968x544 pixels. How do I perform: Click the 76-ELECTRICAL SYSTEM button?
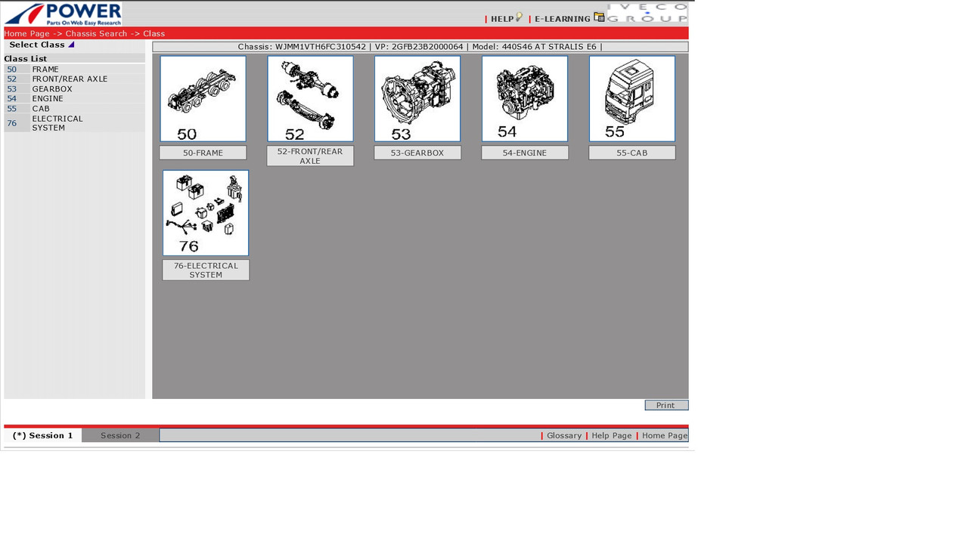[206, 270]
